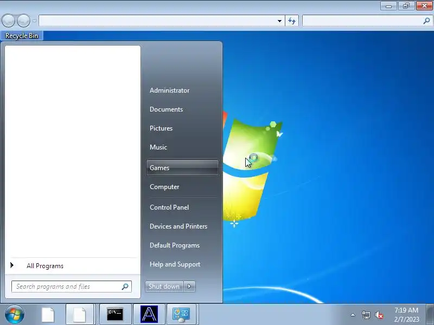Click magnifier icon in top search box

coord(426,21)
